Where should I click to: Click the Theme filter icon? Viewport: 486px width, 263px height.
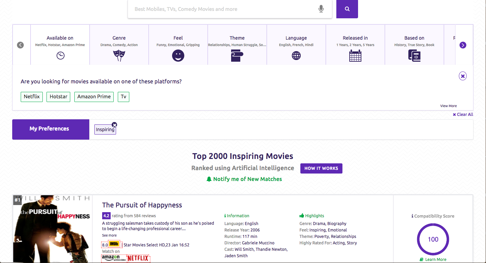(237, 56)
